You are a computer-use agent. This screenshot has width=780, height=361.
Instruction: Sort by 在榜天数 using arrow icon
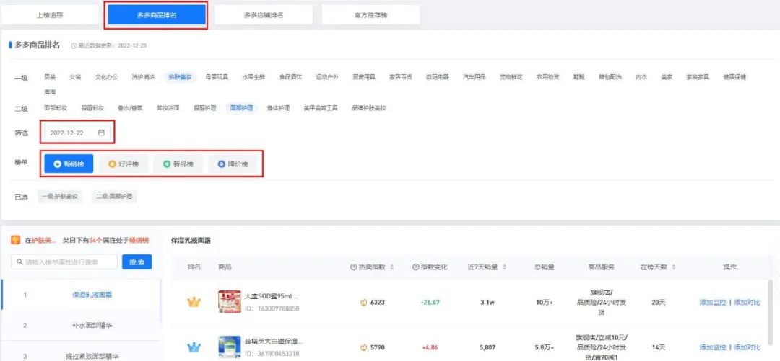[674, 267]
